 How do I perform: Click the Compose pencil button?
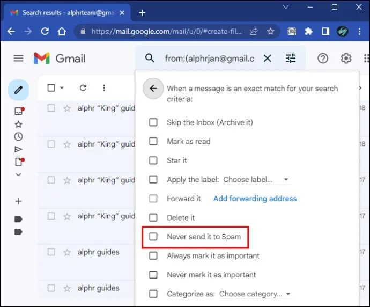pyautogui.click(x=18, y=90)
